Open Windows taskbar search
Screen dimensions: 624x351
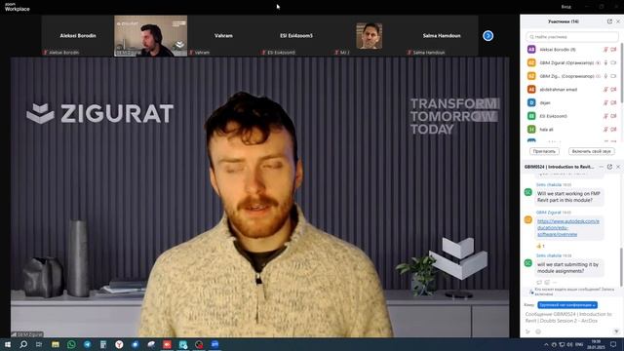(23, 344)
